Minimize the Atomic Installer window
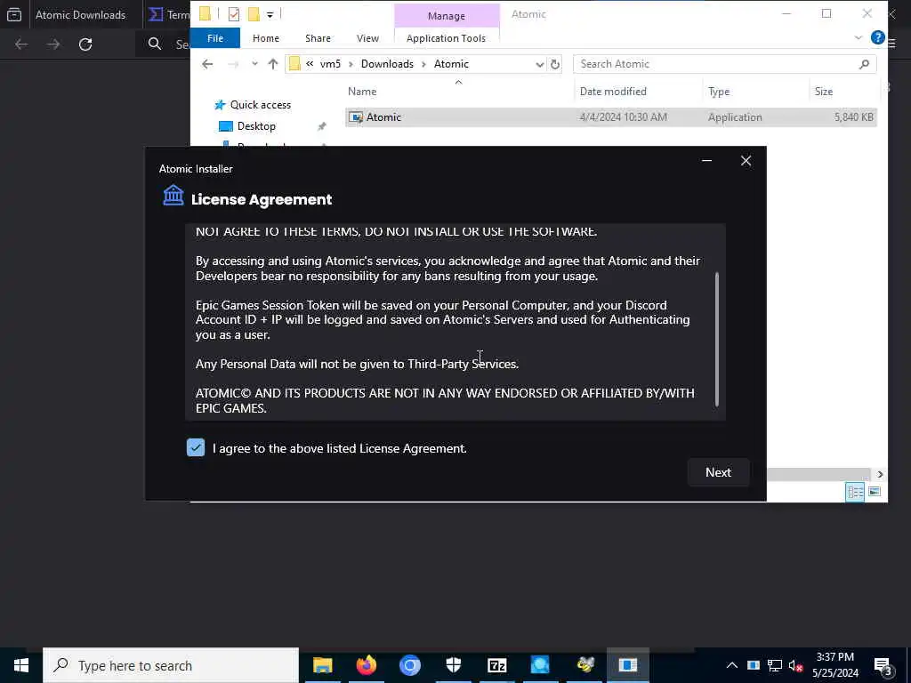 (x=706, y=161)
